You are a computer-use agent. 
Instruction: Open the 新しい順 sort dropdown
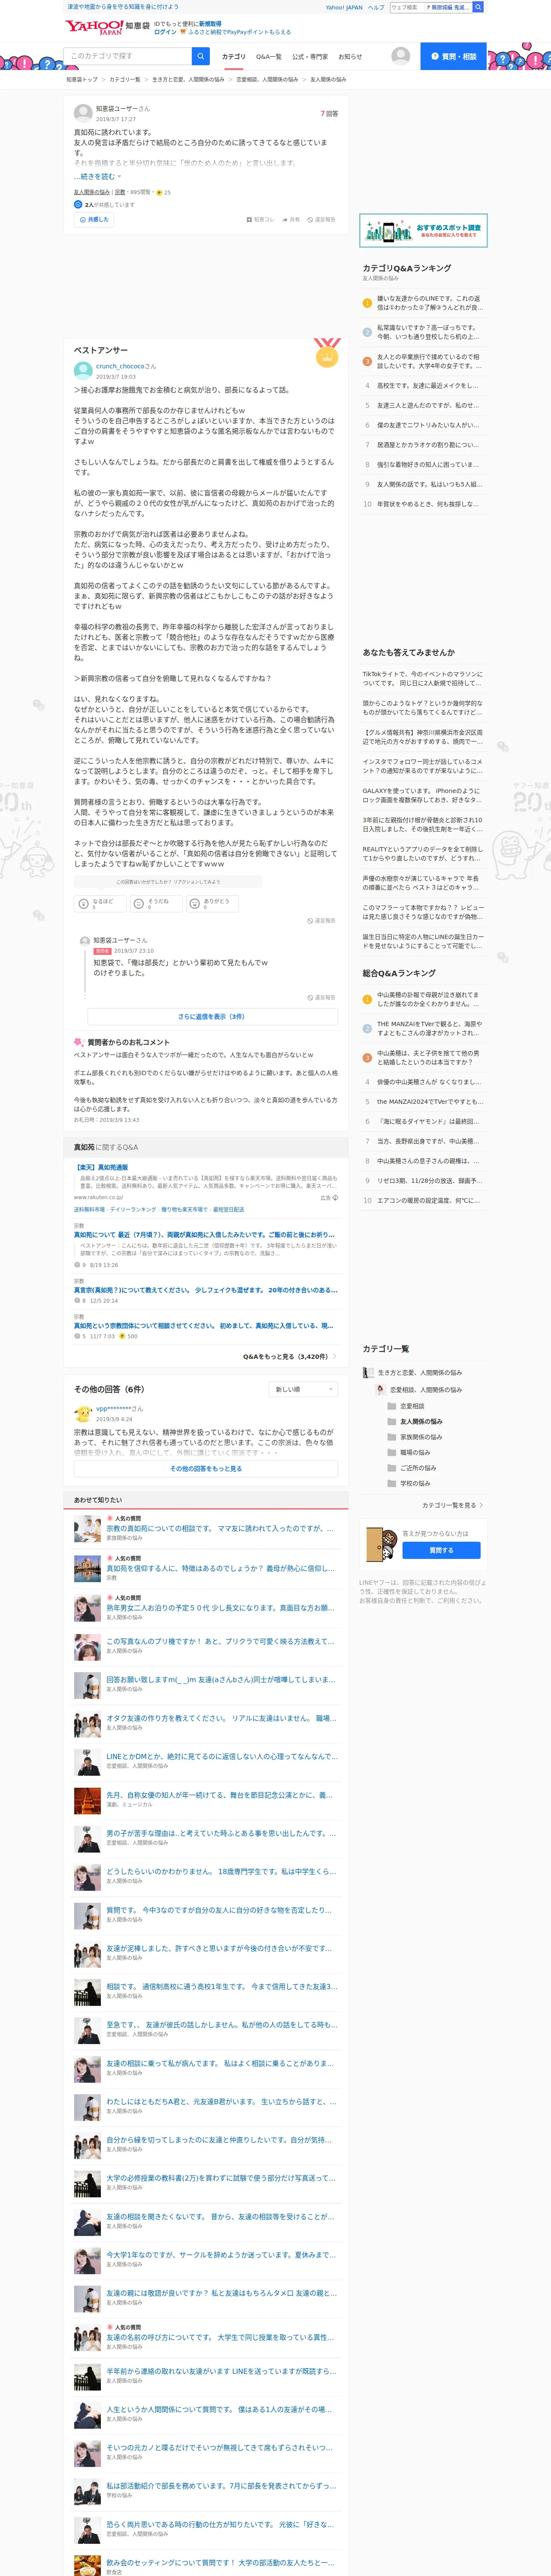(x=304, y=1388)
